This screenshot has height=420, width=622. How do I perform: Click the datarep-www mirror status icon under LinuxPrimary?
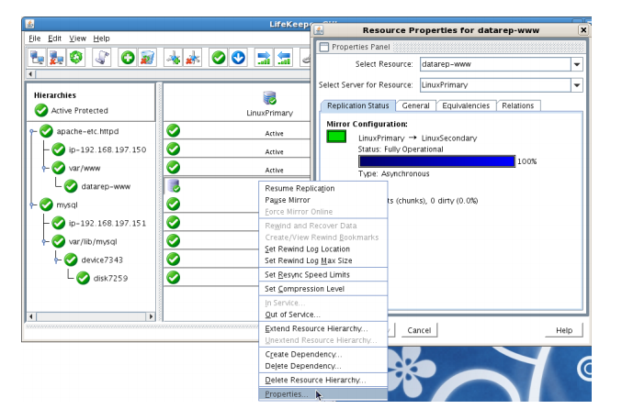click(174, 185)
